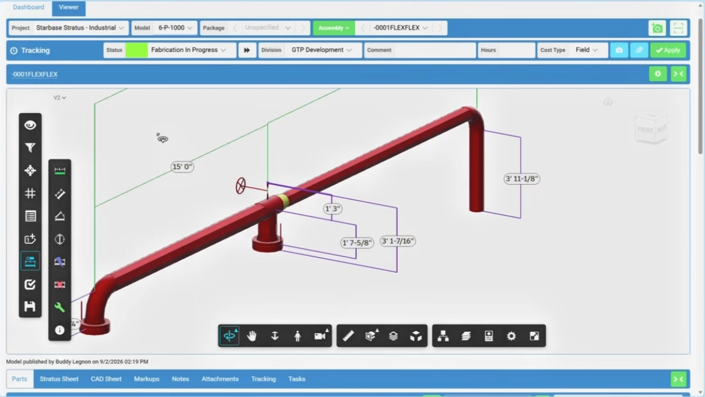Open viewer settings gear in bottom toolbar

(x=511, y=336)
